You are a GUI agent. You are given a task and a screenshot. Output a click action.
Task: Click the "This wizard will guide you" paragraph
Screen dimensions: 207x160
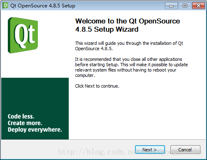point(129,46)
